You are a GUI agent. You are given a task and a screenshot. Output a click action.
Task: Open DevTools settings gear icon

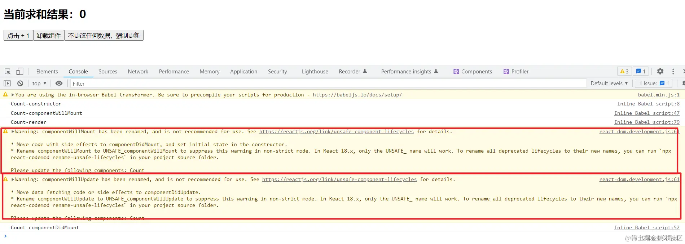(x=660, y=71)
